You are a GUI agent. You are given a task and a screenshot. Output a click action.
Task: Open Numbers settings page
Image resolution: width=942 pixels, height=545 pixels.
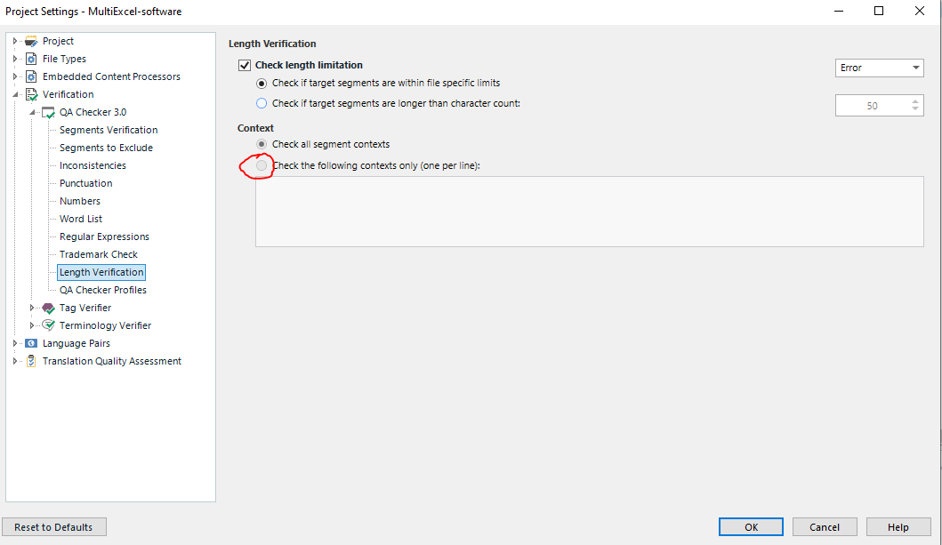(x=80, y=201)
